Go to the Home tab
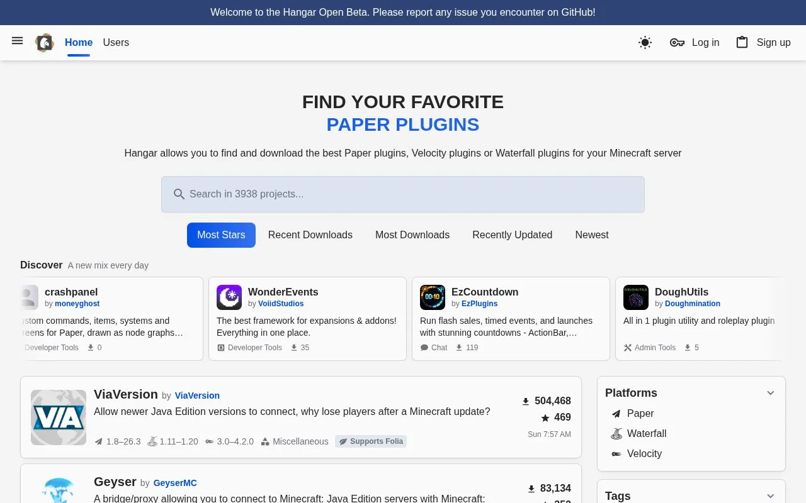Screen dimensions: 806x503 79,43
